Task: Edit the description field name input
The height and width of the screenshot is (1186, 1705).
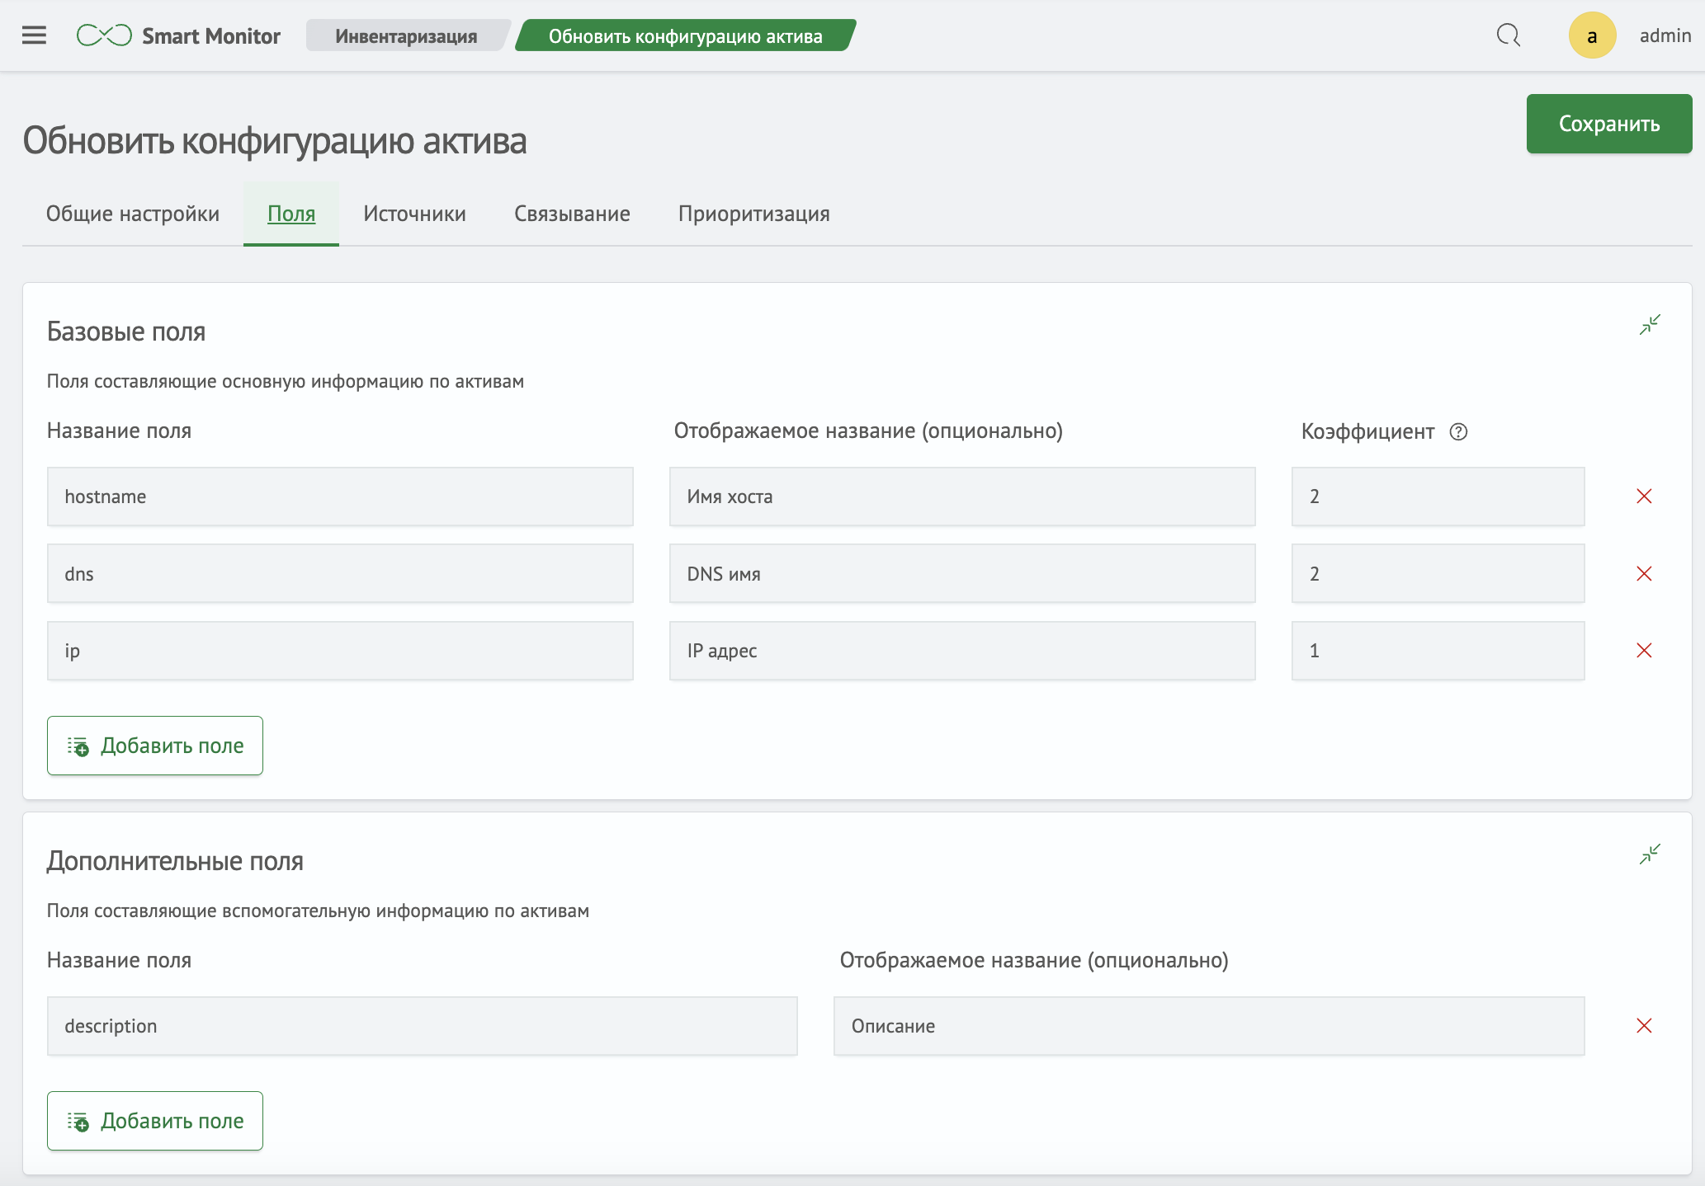Action: 423,1026
